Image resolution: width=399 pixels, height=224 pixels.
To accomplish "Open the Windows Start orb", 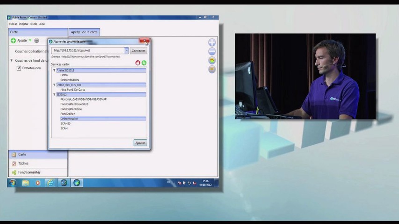I will point(12,183).
